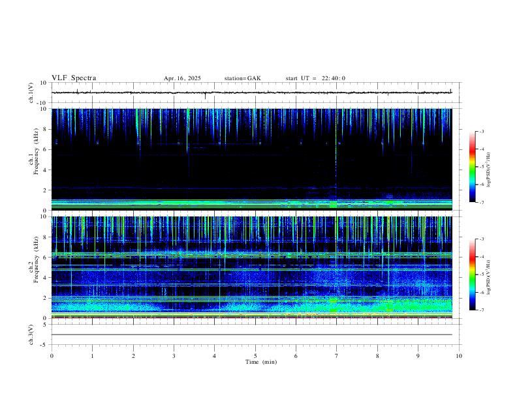Click the ch.1 colorbar "log(PSD)" label
The width and height of the screenshot is (517, 399).
(x=488, y=170)
